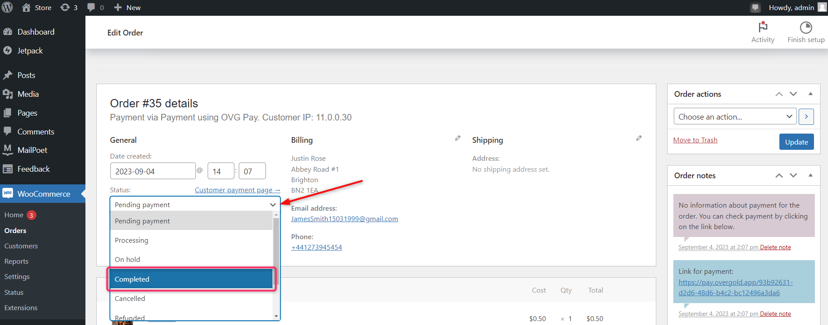Go to WooCommerce Customers submenu
828x325 pixels.
(21, 246)
